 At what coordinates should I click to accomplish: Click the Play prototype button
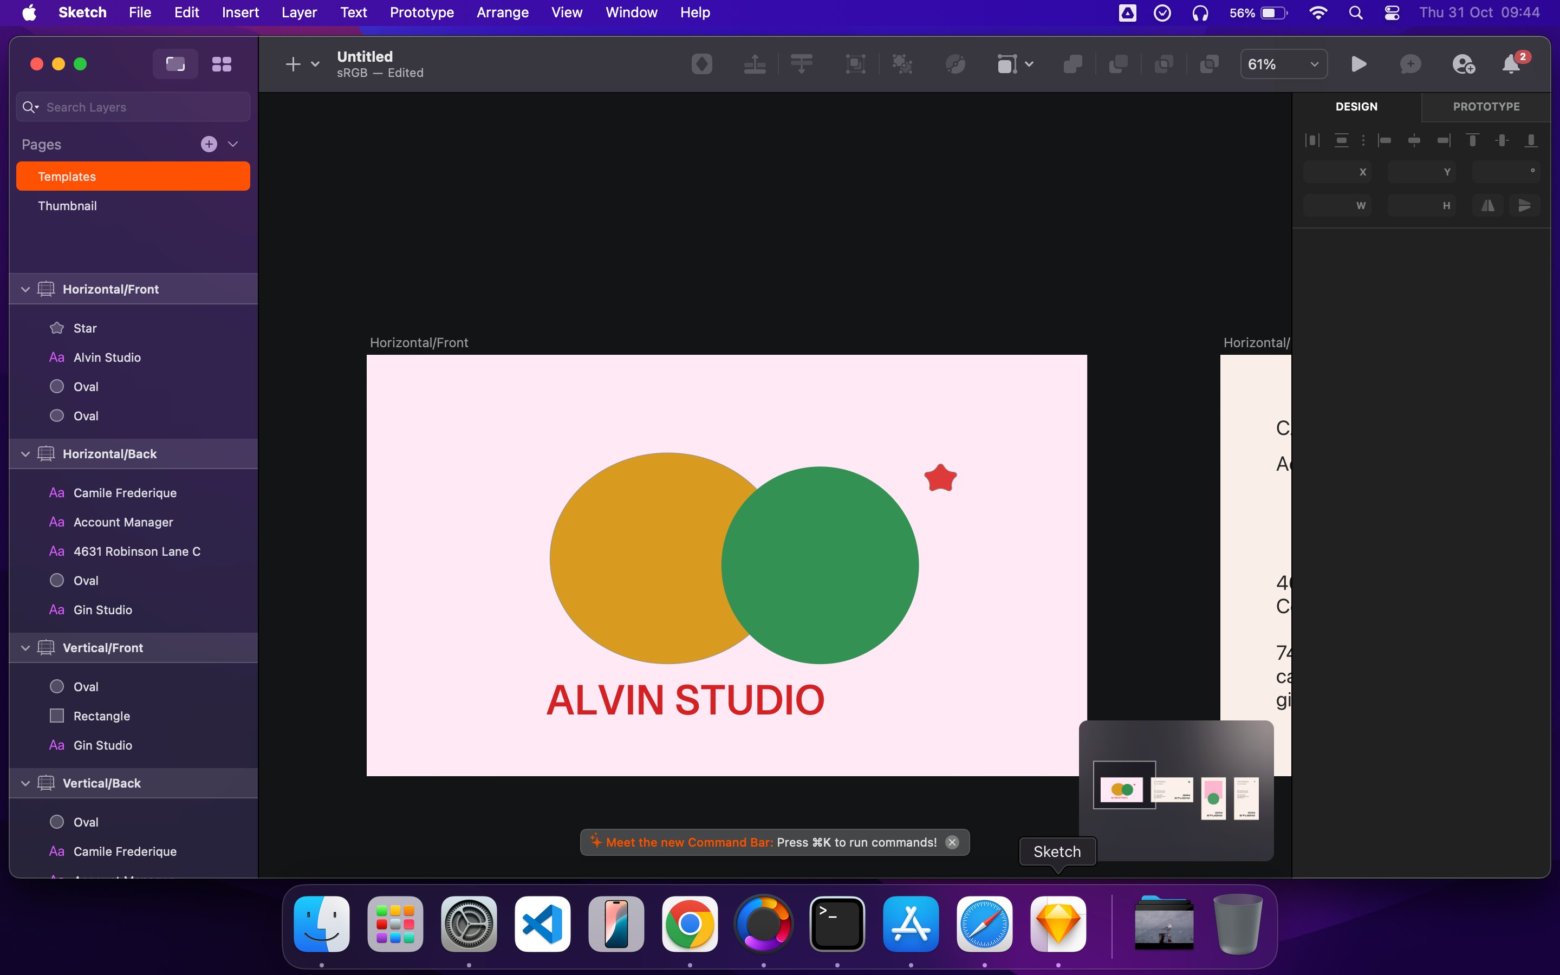(1359, 64)
